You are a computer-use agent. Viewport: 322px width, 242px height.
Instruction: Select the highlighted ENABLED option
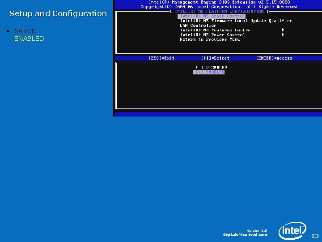point(209,72)
